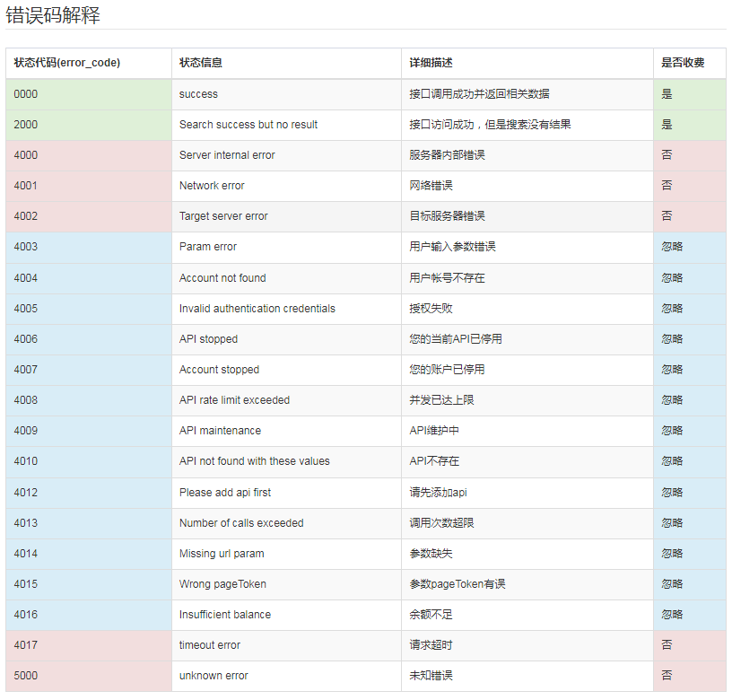Viewport: 732px width, 700px height.
Task: Click description 用户输入参数错误
Action: pyautogui.click(x=452, y=247)
